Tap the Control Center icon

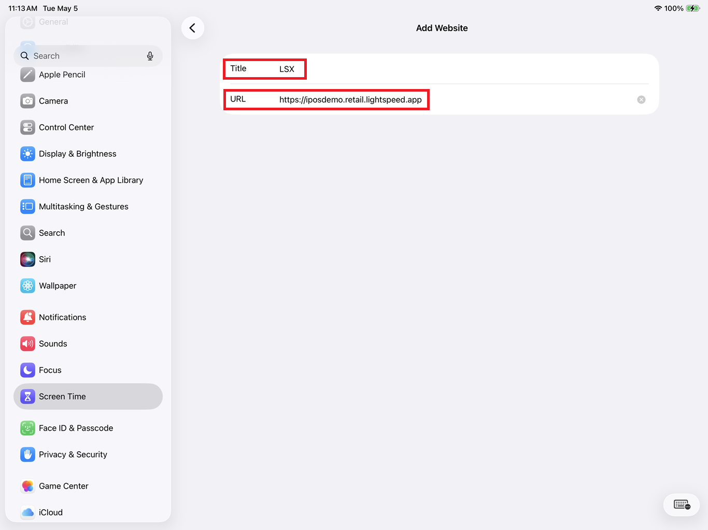click(28, 127)
